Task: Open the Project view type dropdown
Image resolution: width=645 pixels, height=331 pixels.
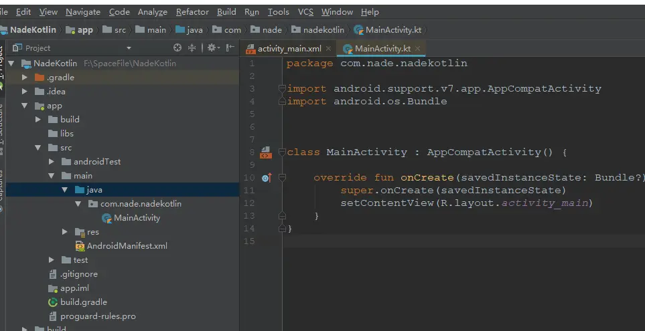Action: coord(129,48)
